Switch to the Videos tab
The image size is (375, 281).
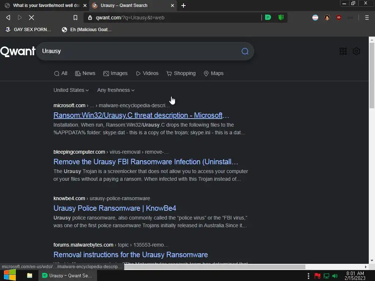coord(147,73)
